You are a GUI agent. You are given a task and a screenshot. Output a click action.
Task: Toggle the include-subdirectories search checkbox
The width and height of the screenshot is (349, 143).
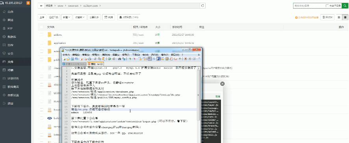pyautogui.click(x=327, y=6)
